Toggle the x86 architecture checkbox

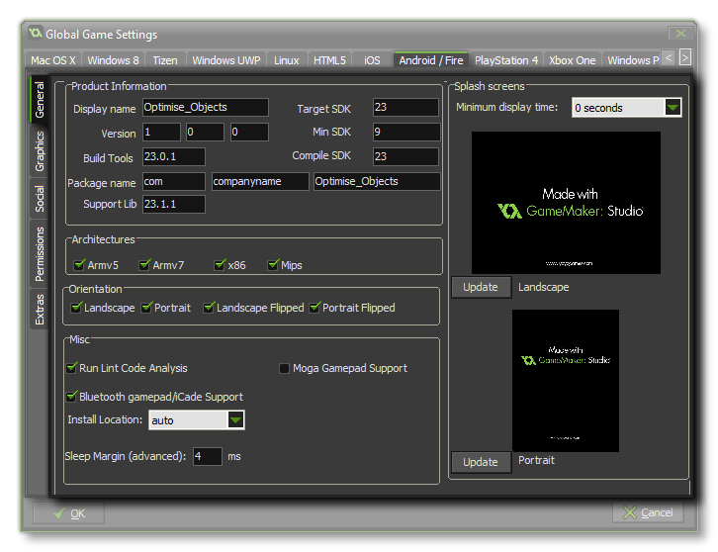click(x=220, y=265)
